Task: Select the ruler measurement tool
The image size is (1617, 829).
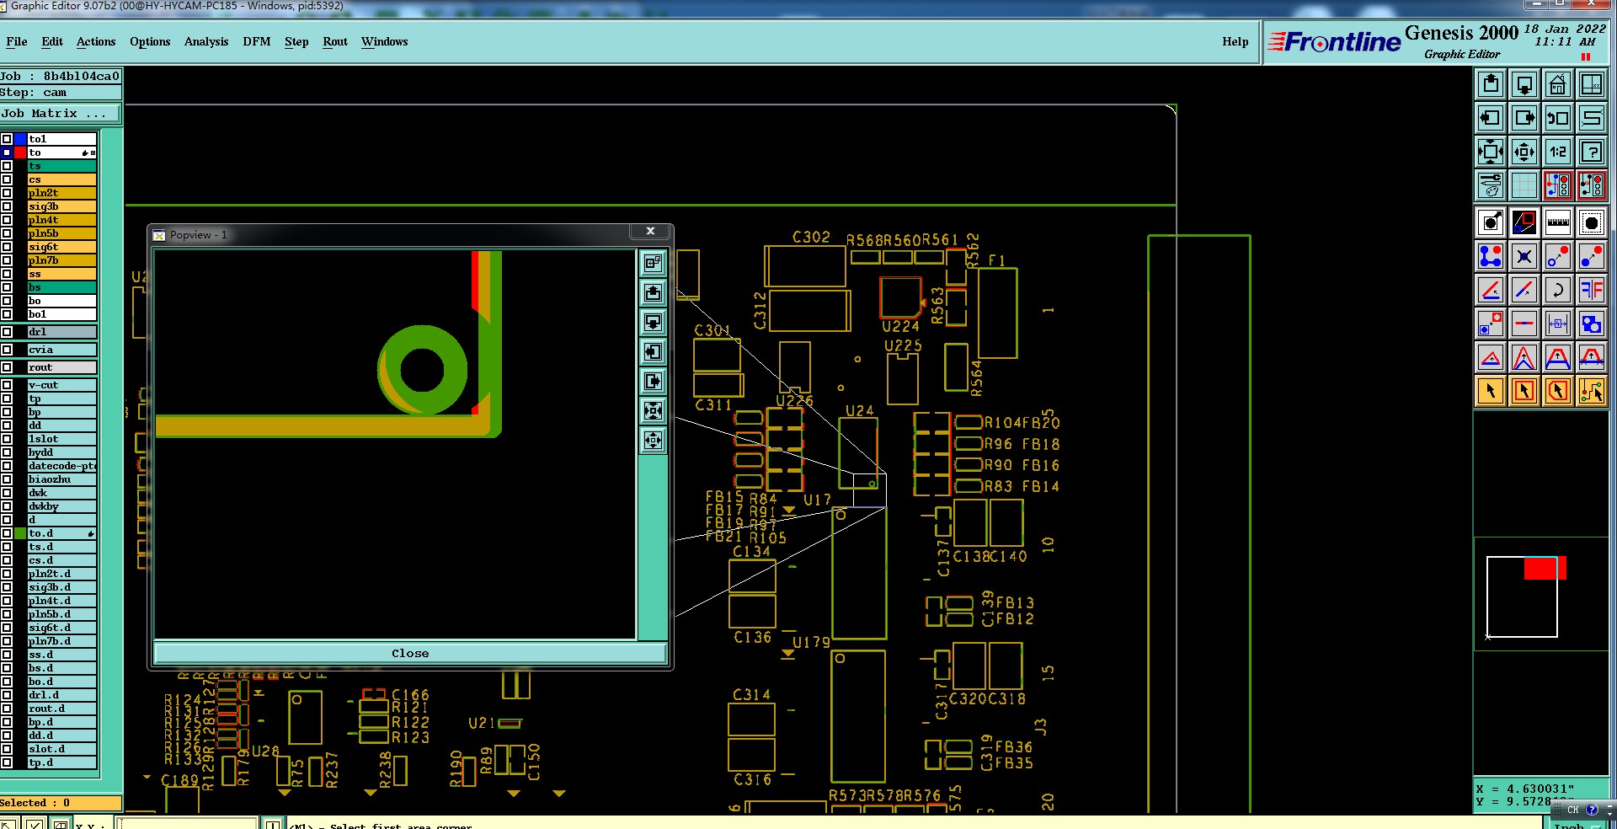Action: point(1558,222)
